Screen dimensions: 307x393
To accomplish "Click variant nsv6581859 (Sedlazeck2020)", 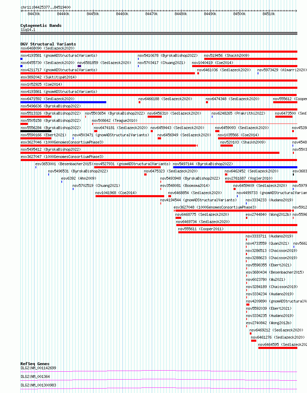I will 104,63.
